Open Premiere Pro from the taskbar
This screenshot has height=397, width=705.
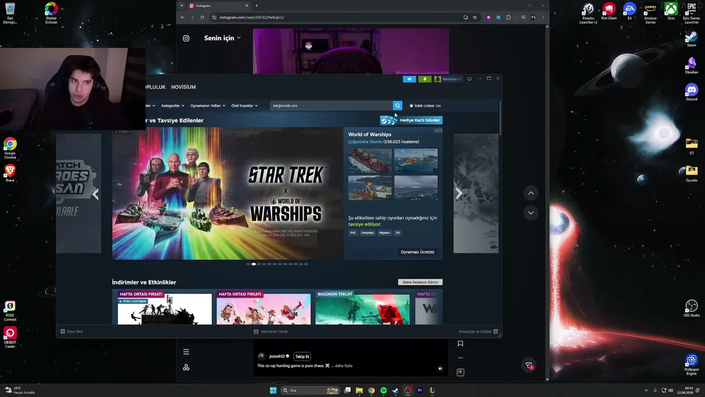(x=420, y=390)
